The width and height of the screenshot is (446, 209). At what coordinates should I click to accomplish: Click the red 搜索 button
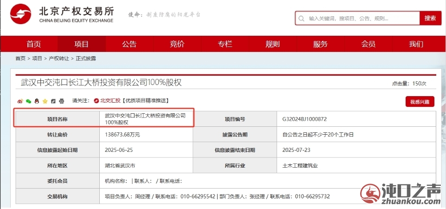pyautogui.click(x=430, y=18)
